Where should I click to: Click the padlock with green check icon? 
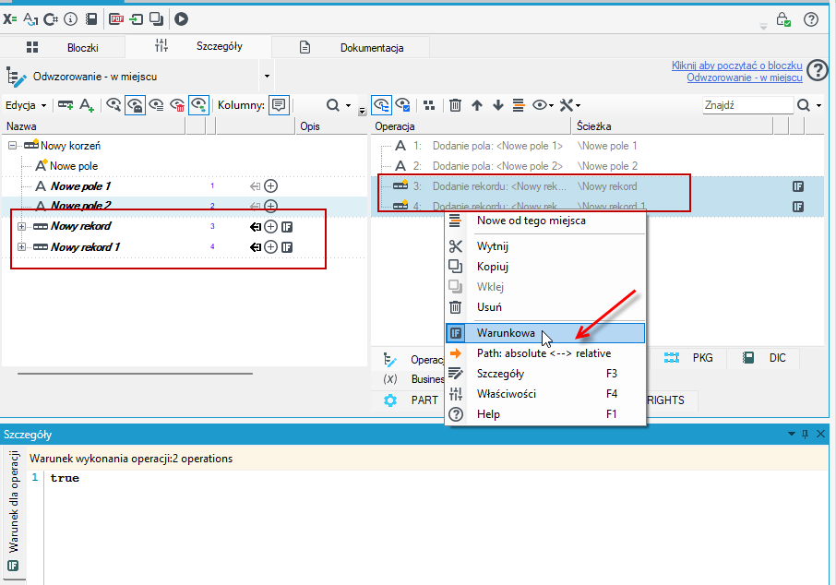tap(782, 19)
